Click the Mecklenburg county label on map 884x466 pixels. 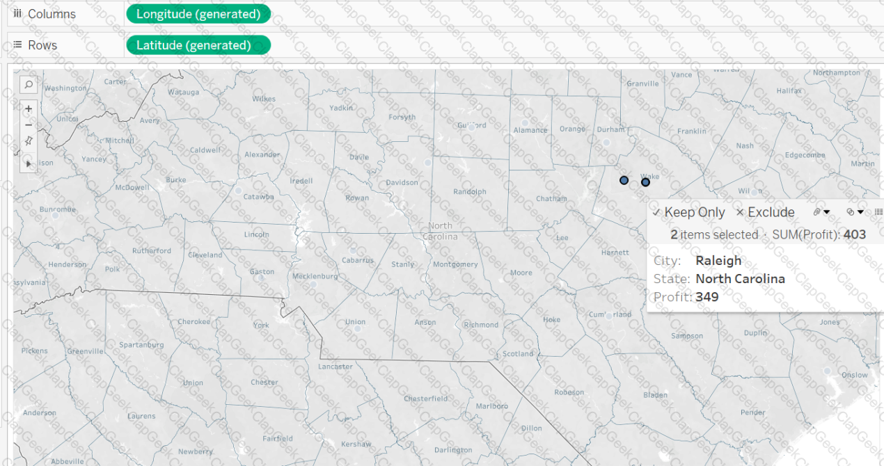pyautogui.click(x=313, y=276)
